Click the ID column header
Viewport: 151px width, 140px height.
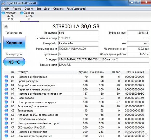[12, 72]
